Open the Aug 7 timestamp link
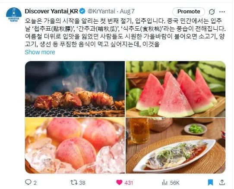Screen dimensions: 234x189 (x=127, y=11)
